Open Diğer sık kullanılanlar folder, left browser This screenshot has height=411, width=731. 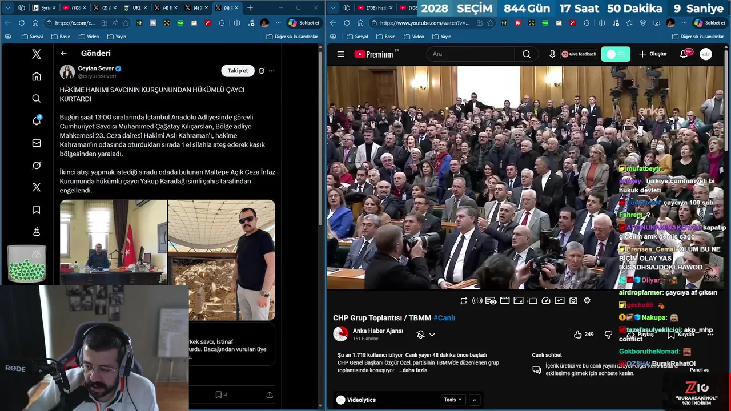click(292, 37)
